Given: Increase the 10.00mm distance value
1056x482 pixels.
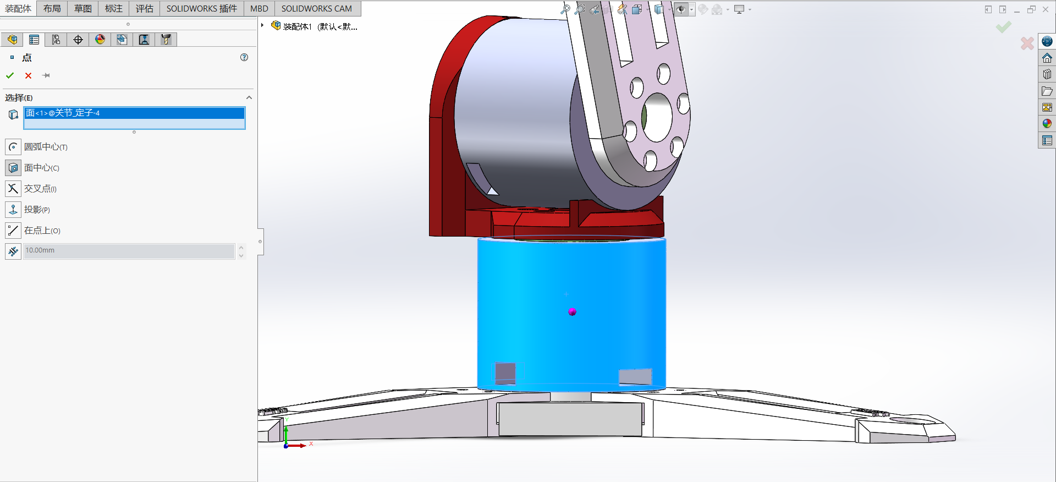Looking at the screenshot, I should [x=241, y=248].
